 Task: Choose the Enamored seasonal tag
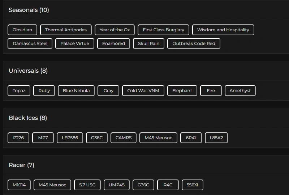coord(113,44)
